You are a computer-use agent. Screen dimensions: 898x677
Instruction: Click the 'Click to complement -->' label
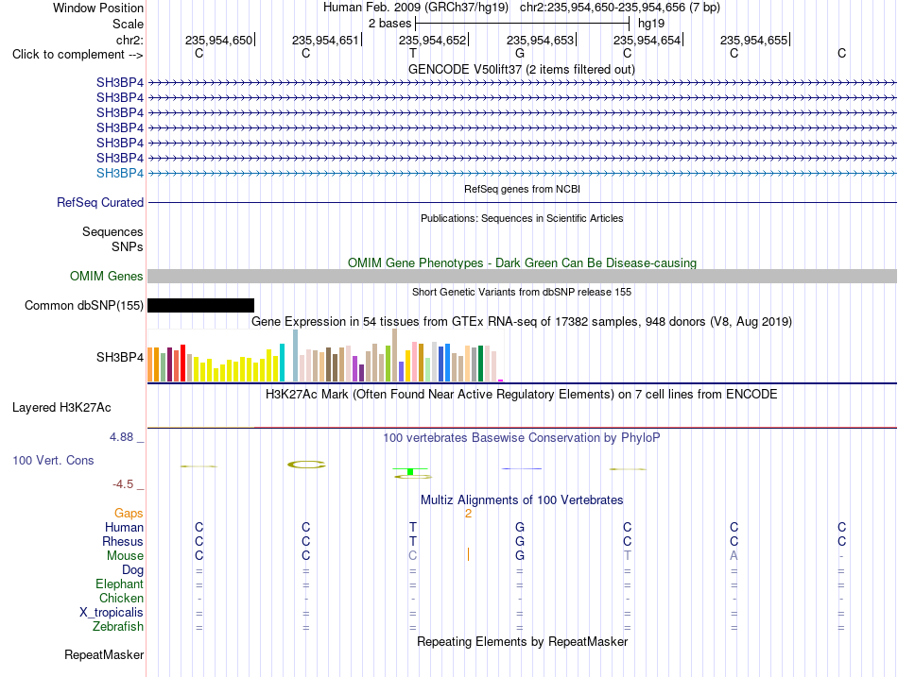78,55
